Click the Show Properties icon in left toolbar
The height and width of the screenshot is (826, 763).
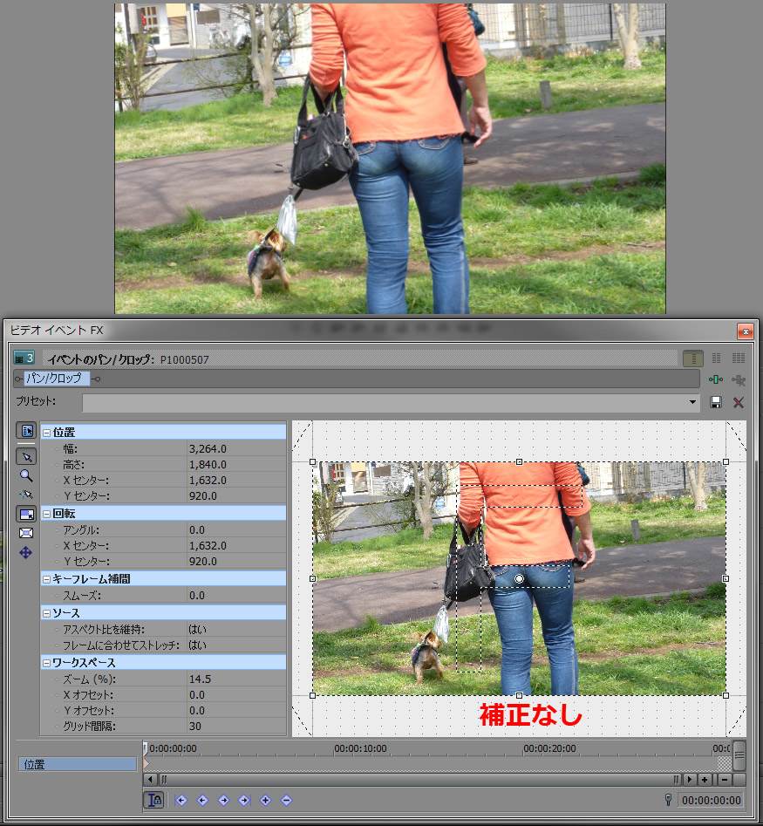click(26, 430)
